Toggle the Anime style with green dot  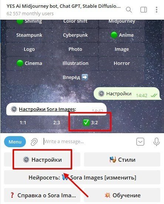(122, 35)
